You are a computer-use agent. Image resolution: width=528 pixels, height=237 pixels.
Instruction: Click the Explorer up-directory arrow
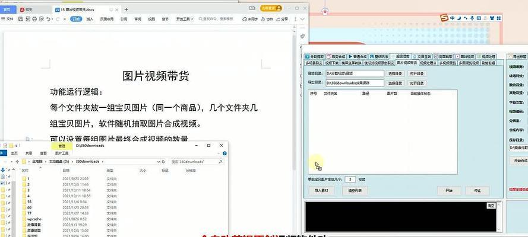pos(17,162)
